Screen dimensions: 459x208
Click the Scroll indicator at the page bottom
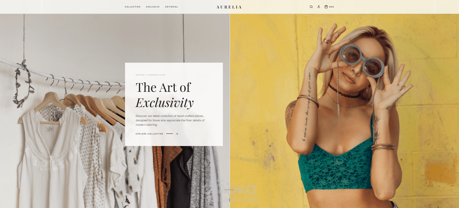pyautogui.click(x=229, y=190)
